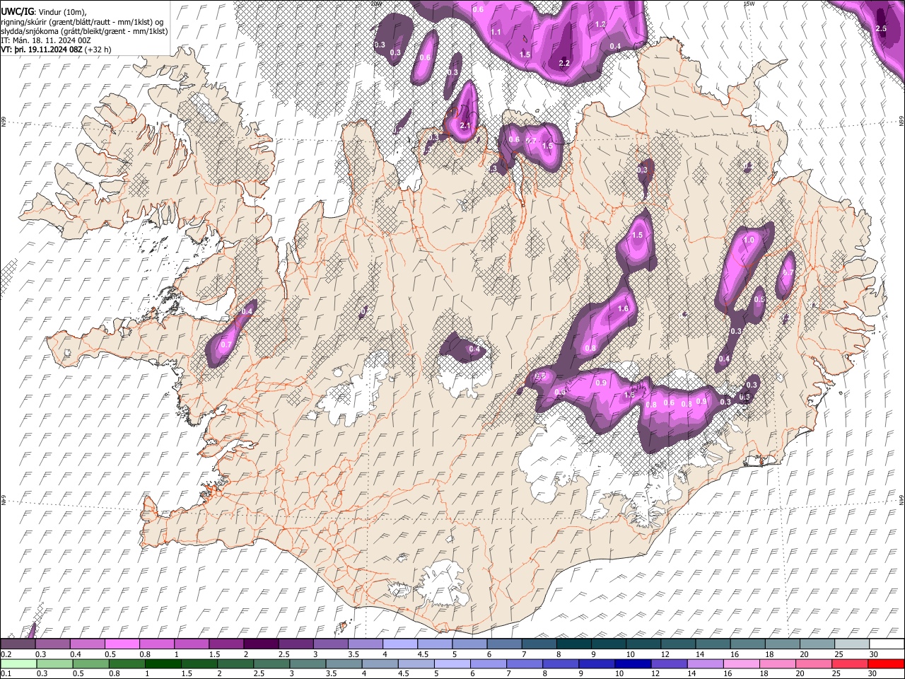Click the deep navy lower swatch between 10 and 12
The height and width of the screenshot is (679, 905).
[x=633, y=663]
